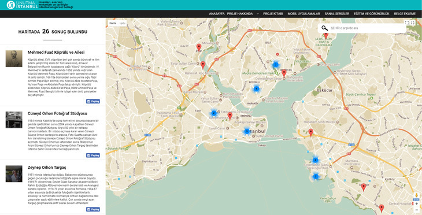Zoom out with the minus button
Viewport: 422px width, 215px height.
(417, 210)
